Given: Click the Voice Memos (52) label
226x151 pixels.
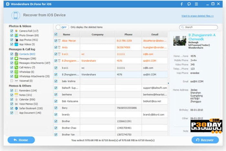Looking at the screenshot, I should click(28, 104).
